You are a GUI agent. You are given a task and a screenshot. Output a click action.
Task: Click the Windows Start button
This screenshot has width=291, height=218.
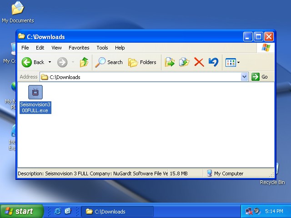(21, 211)
